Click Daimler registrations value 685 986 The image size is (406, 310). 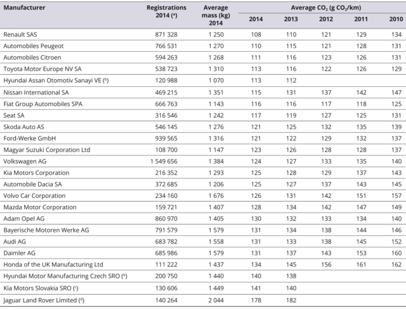point(166,253)
